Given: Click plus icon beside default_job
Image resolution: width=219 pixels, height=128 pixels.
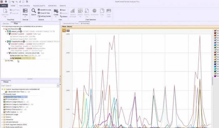Looking at the screenshot, I should tap(21, 31).
